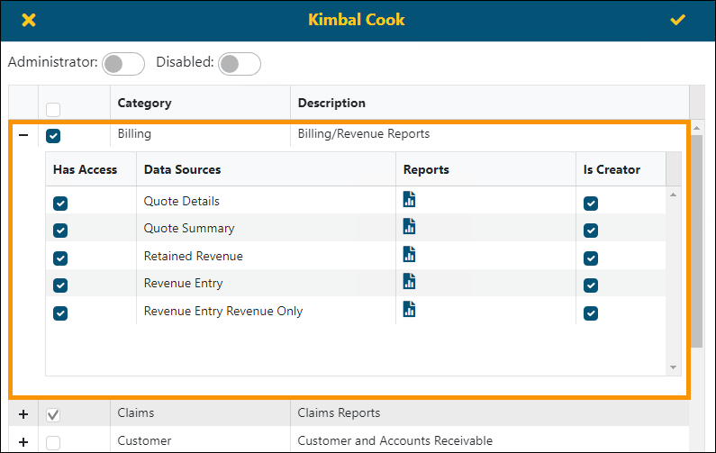Uncheck Is Creator for Retained Revenue
The width and height of the screenshot is (716, 453).
(x=591, y=258)
